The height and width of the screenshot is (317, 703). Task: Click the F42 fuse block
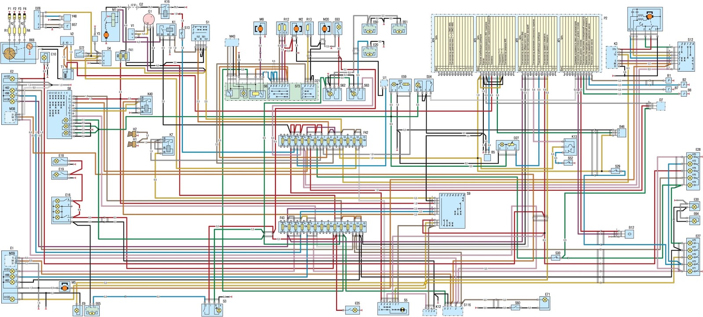323,142
